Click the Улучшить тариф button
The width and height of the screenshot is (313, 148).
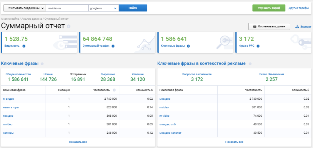click(x=269, y=8)
